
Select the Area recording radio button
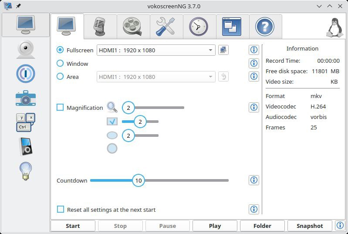point(60,77)
